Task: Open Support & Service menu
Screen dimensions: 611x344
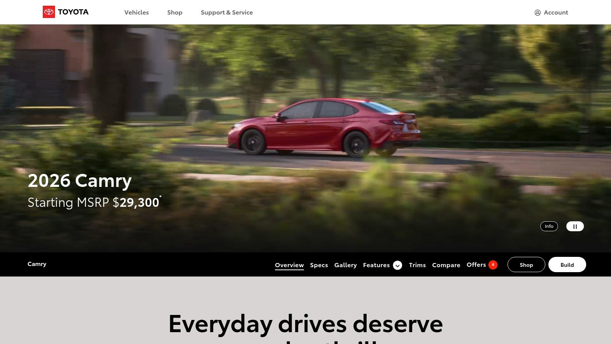Action: (227, 12)
